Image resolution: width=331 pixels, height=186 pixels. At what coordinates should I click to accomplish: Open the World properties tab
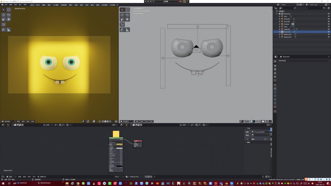(275, 80)
